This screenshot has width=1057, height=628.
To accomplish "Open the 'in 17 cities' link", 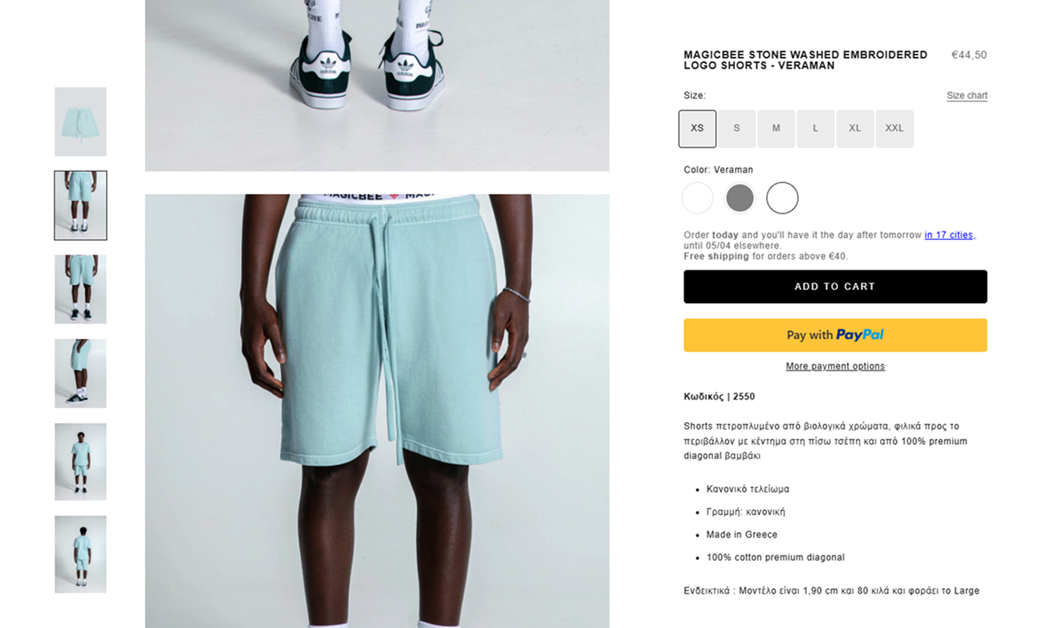I will (949, 235).
